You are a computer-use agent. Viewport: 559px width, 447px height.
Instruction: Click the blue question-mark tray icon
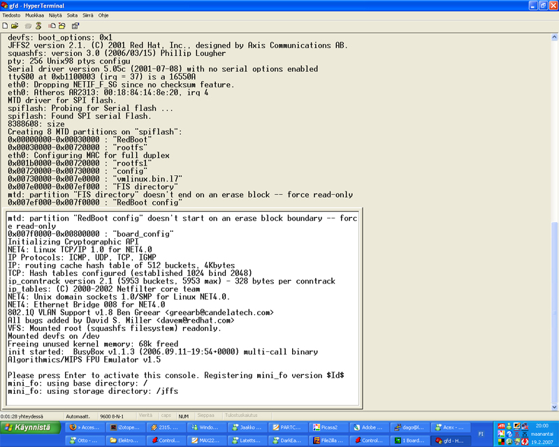(x=509, y=434)
